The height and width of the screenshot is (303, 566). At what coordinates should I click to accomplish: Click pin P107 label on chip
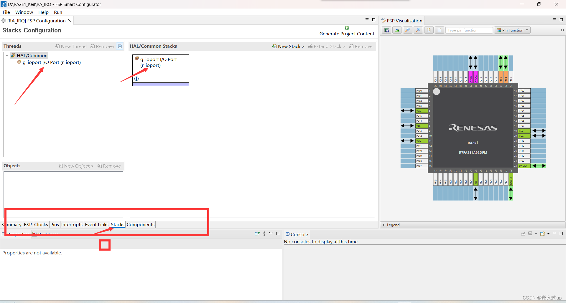click(x=524, y=126)
